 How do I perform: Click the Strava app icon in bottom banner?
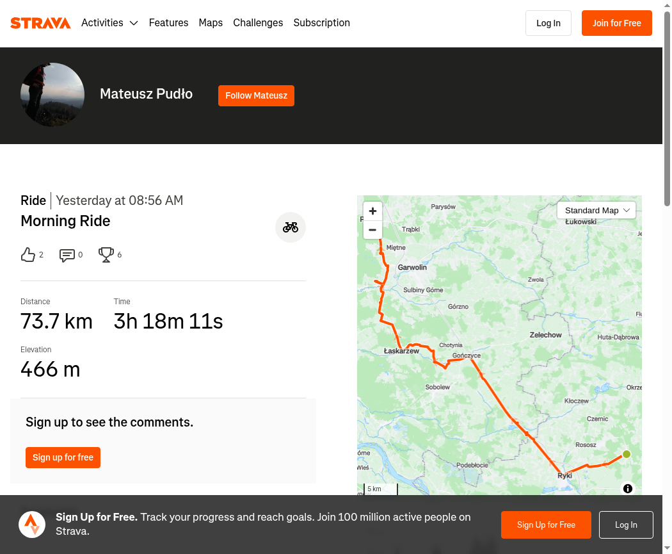(32, 525)
